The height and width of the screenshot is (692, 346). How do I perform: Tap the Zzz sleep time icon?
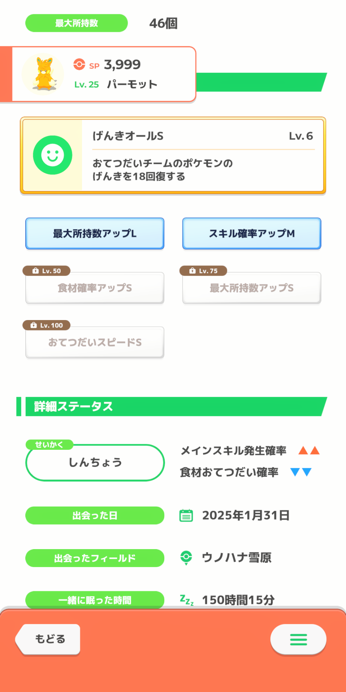pos(186,600)
